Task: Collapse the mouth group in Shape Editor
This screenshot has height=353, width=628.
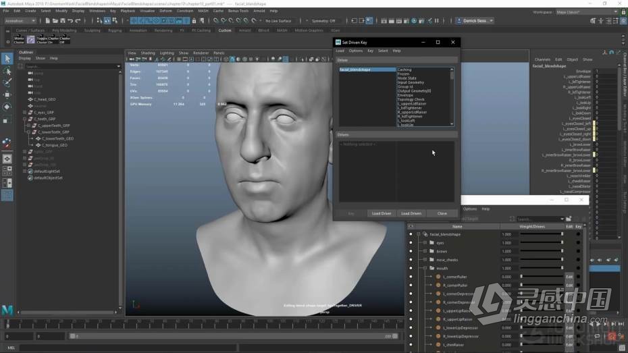Action: tap(425, 268)
